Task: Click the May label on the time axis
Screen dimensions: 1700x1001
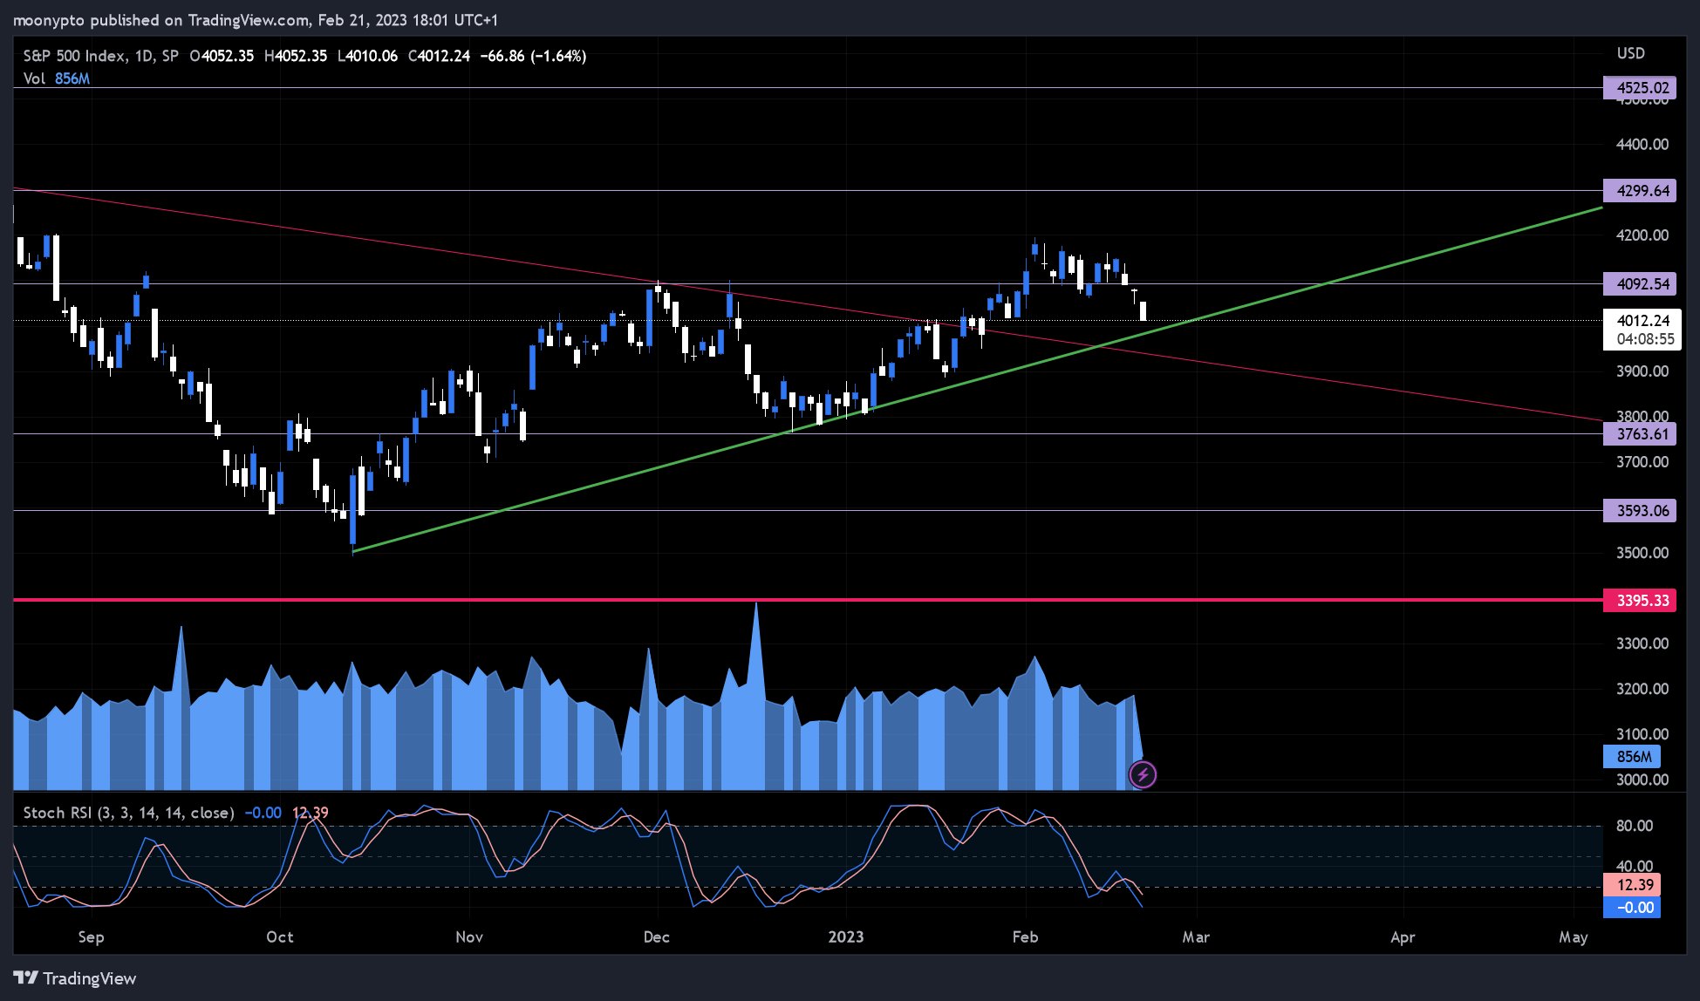Action: click(1574, 936)
